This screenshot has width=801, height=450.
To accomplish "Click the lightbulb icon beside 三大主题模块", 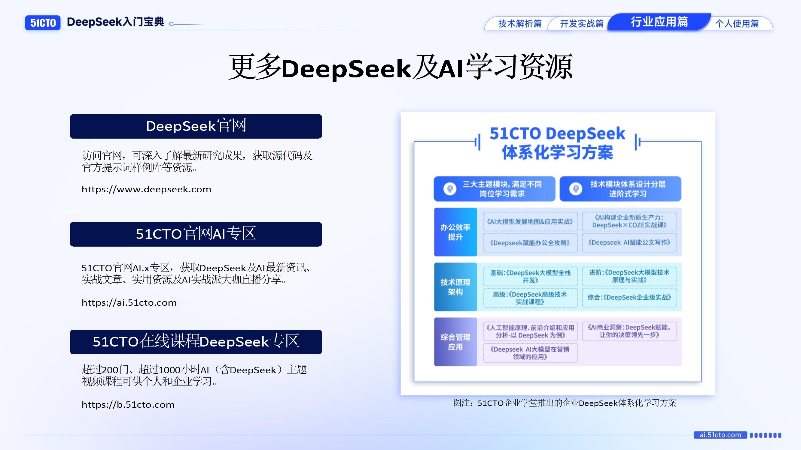I will point(450,188).
